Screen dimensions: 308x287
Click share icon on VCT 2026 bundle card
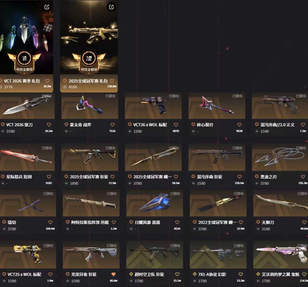(47, 7)
